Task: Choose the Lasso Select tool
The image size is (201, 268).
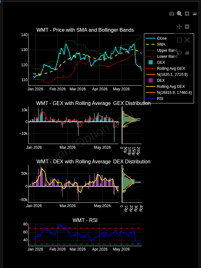Action: 179,53
